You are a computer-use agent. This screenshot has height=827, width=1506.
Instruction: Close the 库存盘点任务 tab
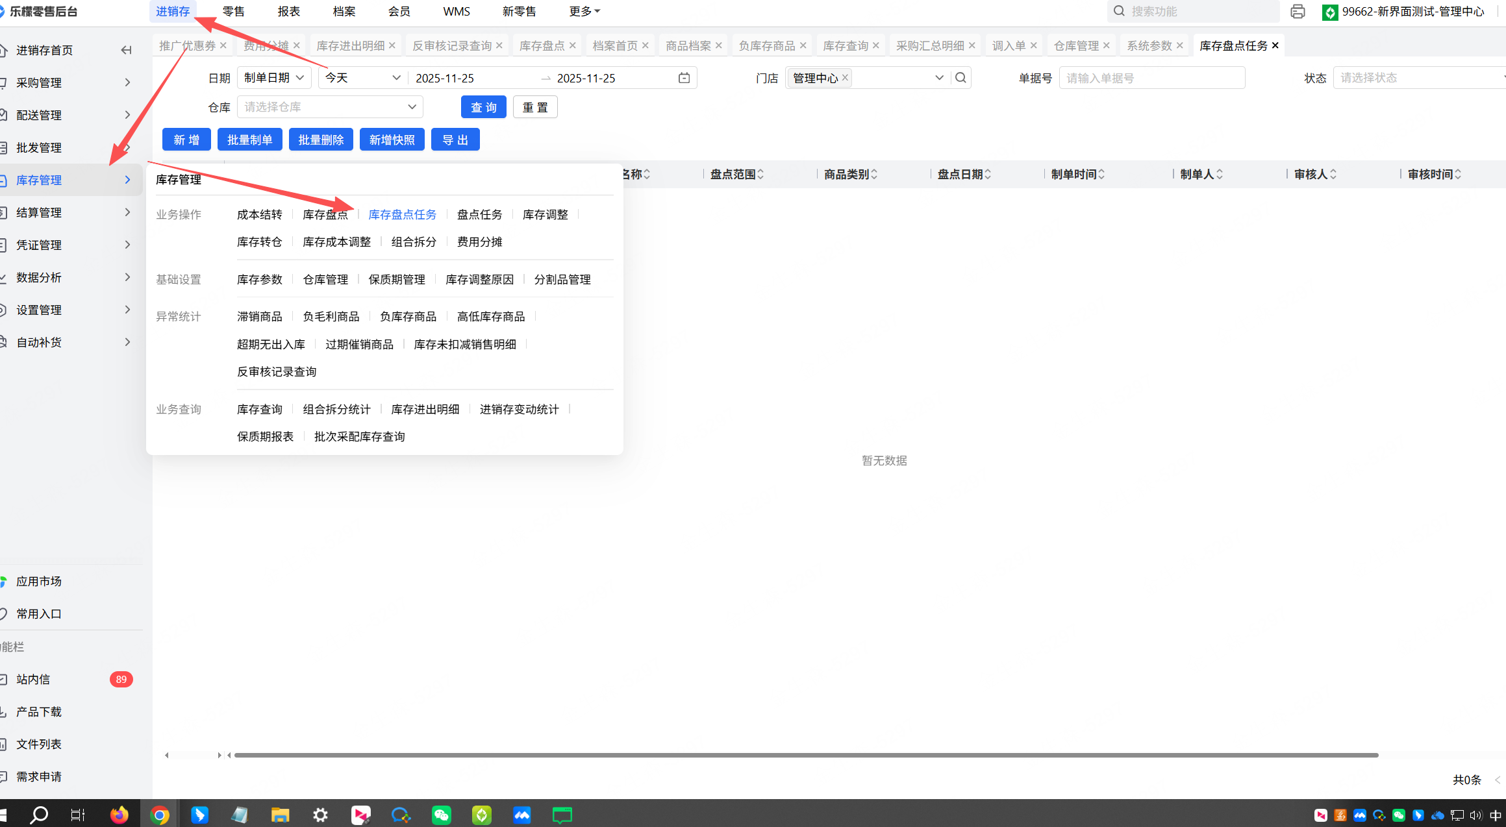coord(1275,45)
